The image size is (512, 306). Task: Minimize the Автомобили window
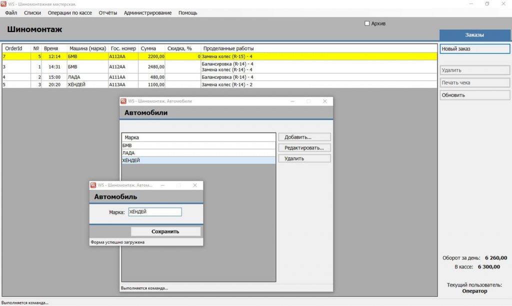pyautogui.click(x=292, y=101)
